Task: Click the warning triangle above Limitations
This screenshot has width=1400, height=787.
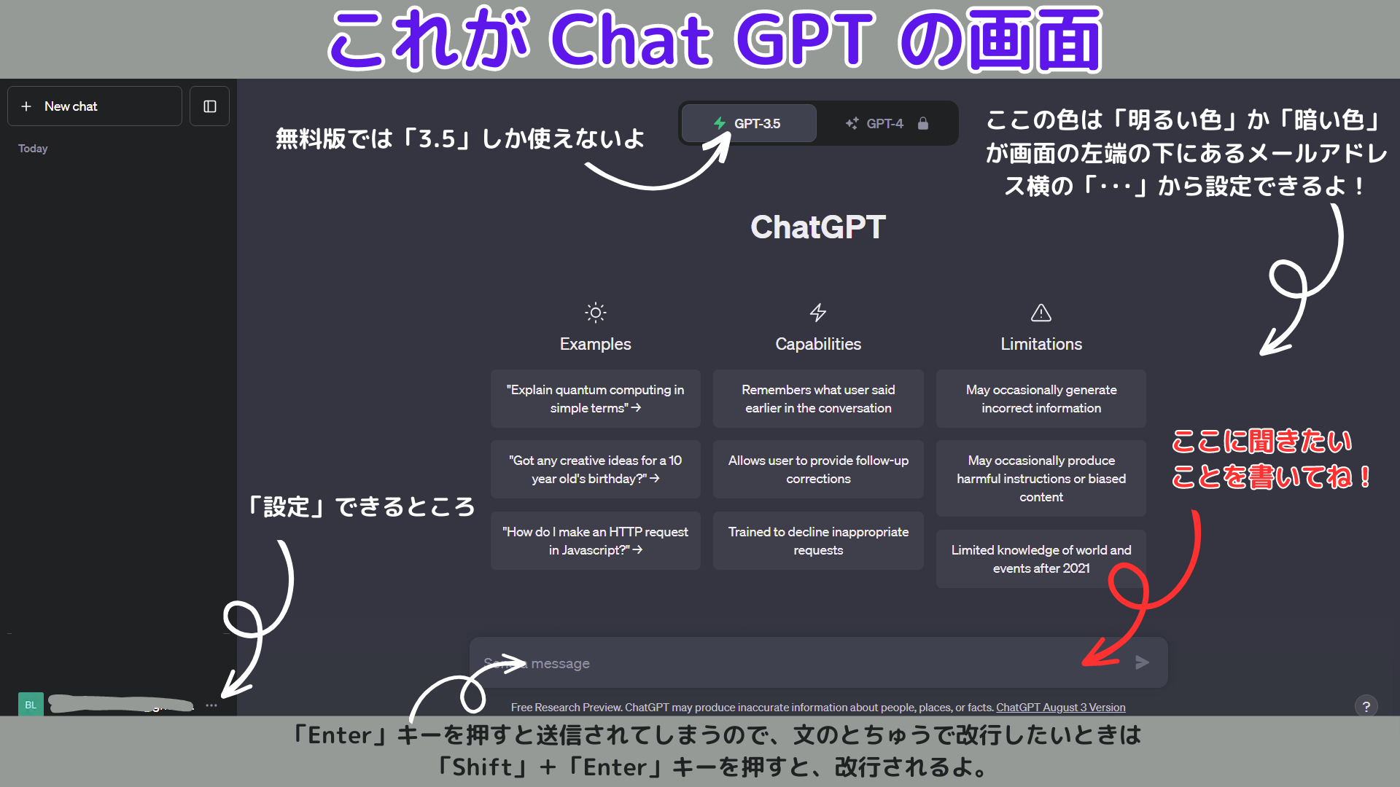Action: (1041, 313)
